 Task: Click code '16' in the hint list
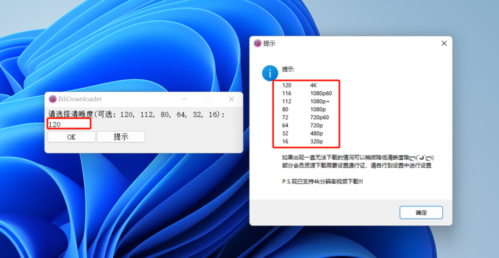[x=285, y=141]
